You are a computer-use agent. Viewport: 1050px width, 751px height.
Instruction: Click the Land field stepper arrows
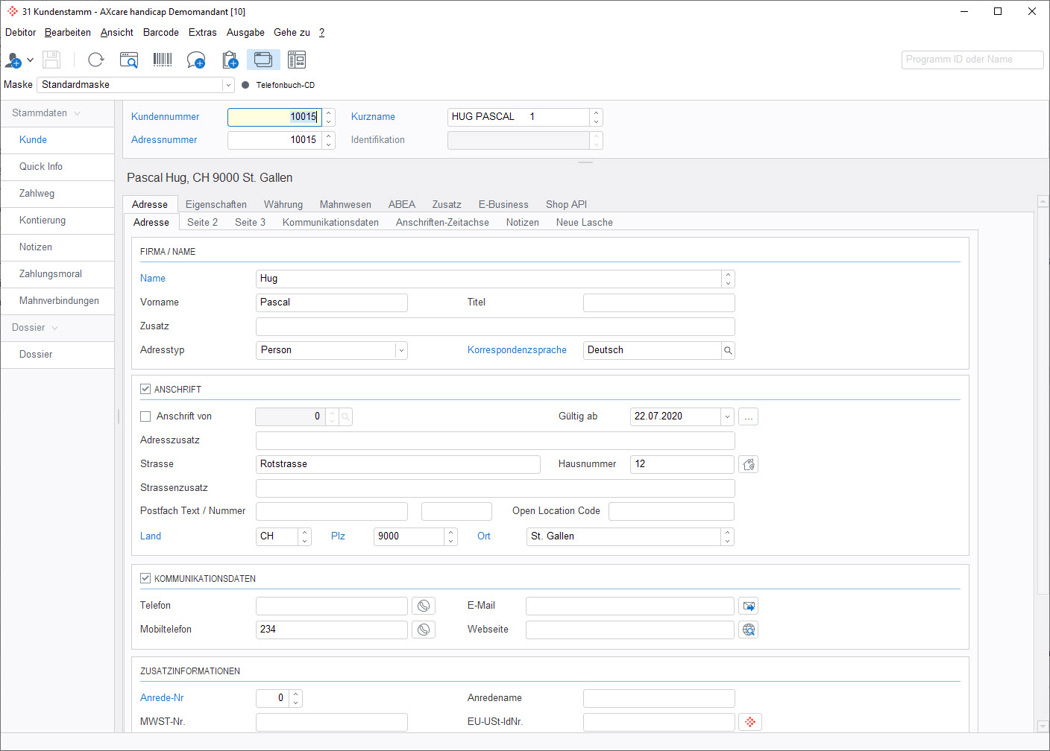[305, 536]
